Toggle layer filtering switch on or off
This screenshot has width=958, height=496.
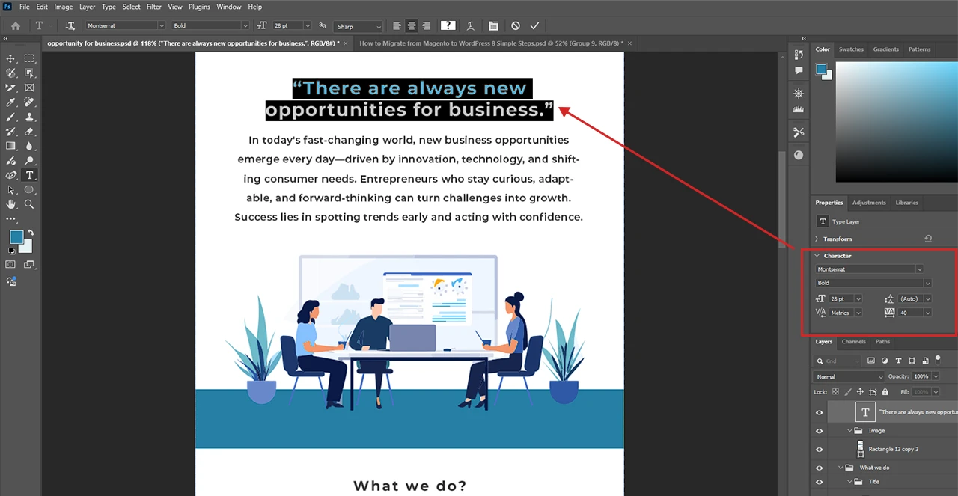click(937, 358)
